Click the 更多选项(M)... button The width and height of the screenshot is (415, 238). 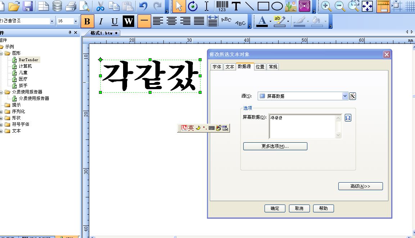tap(275, 146)
